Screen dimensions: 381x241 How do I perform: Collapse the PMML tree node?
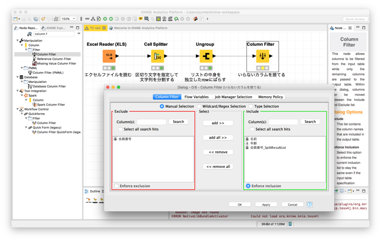click(x=22, y=68)
